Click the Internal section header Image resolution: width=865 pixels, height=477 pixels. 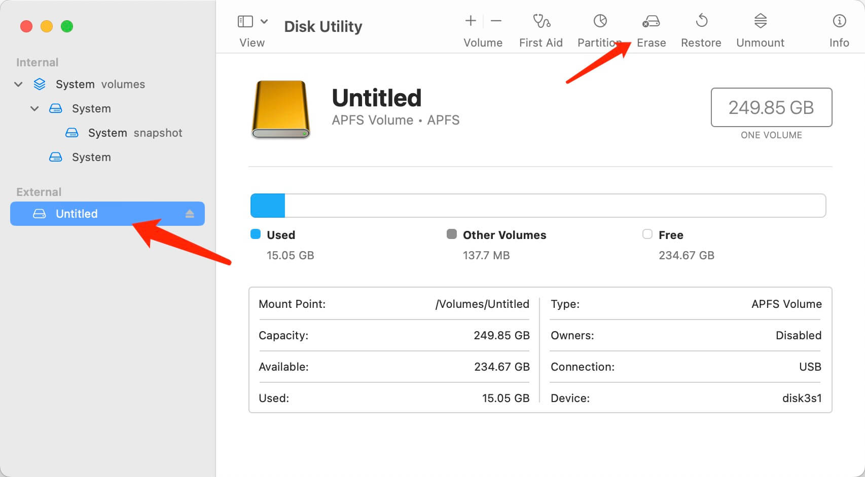(37, 62)
